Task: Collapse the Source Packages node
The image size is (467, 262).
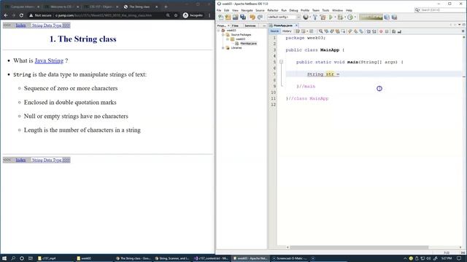Action: click(223, 35)
